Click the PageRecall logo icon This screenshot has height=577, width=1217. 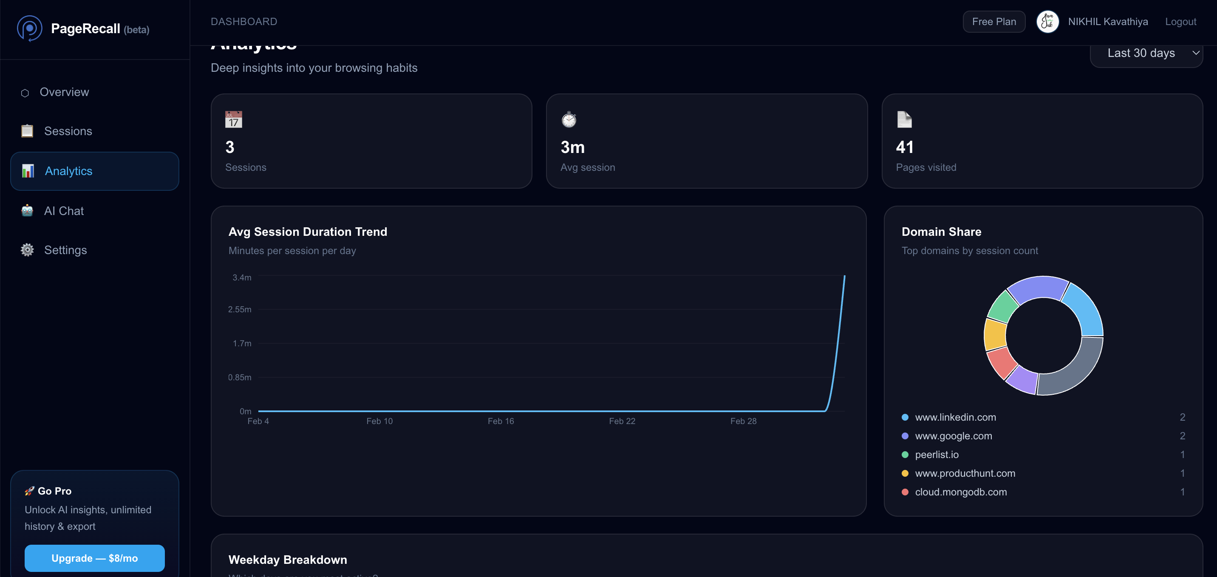[29, 28]
